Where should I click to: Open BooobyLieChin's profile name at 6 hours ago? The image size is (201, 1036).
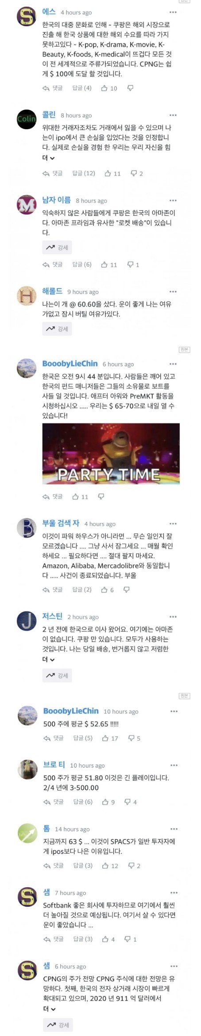(x=70, y=364)
